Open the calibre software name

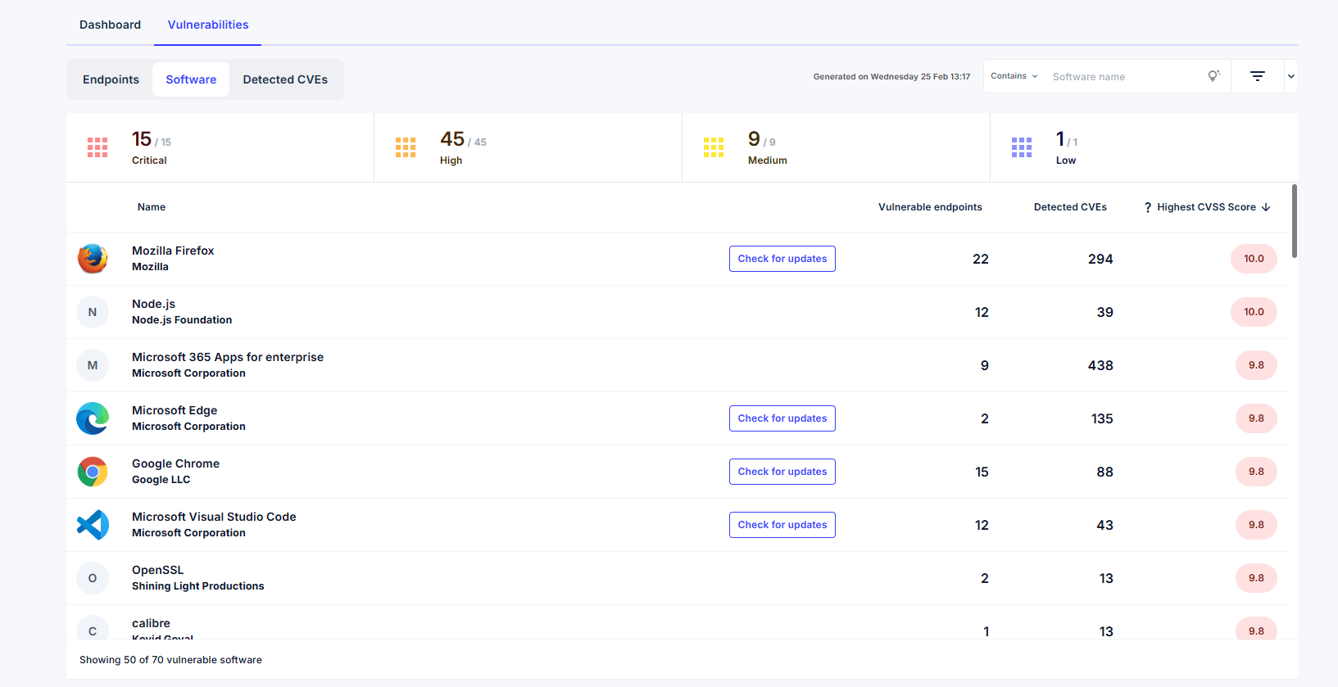tap(151, 623)
